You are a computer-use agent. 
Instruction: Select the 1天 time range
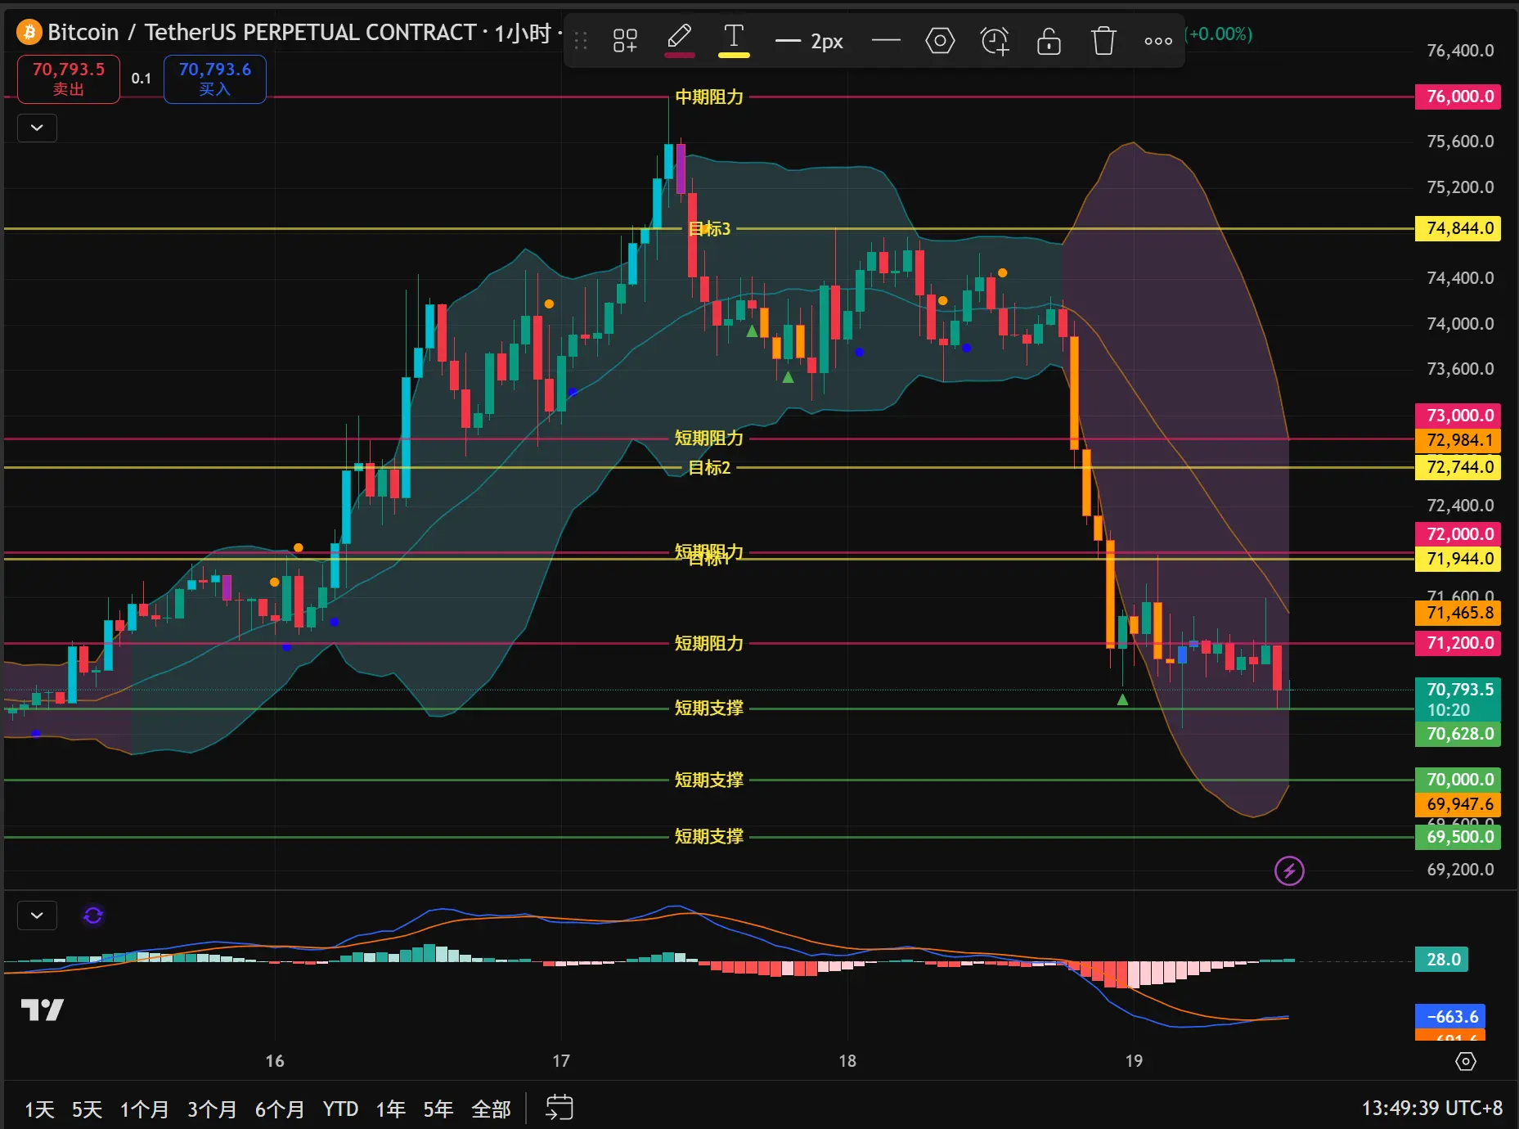pyautogui.click(x=39, y=1109)
